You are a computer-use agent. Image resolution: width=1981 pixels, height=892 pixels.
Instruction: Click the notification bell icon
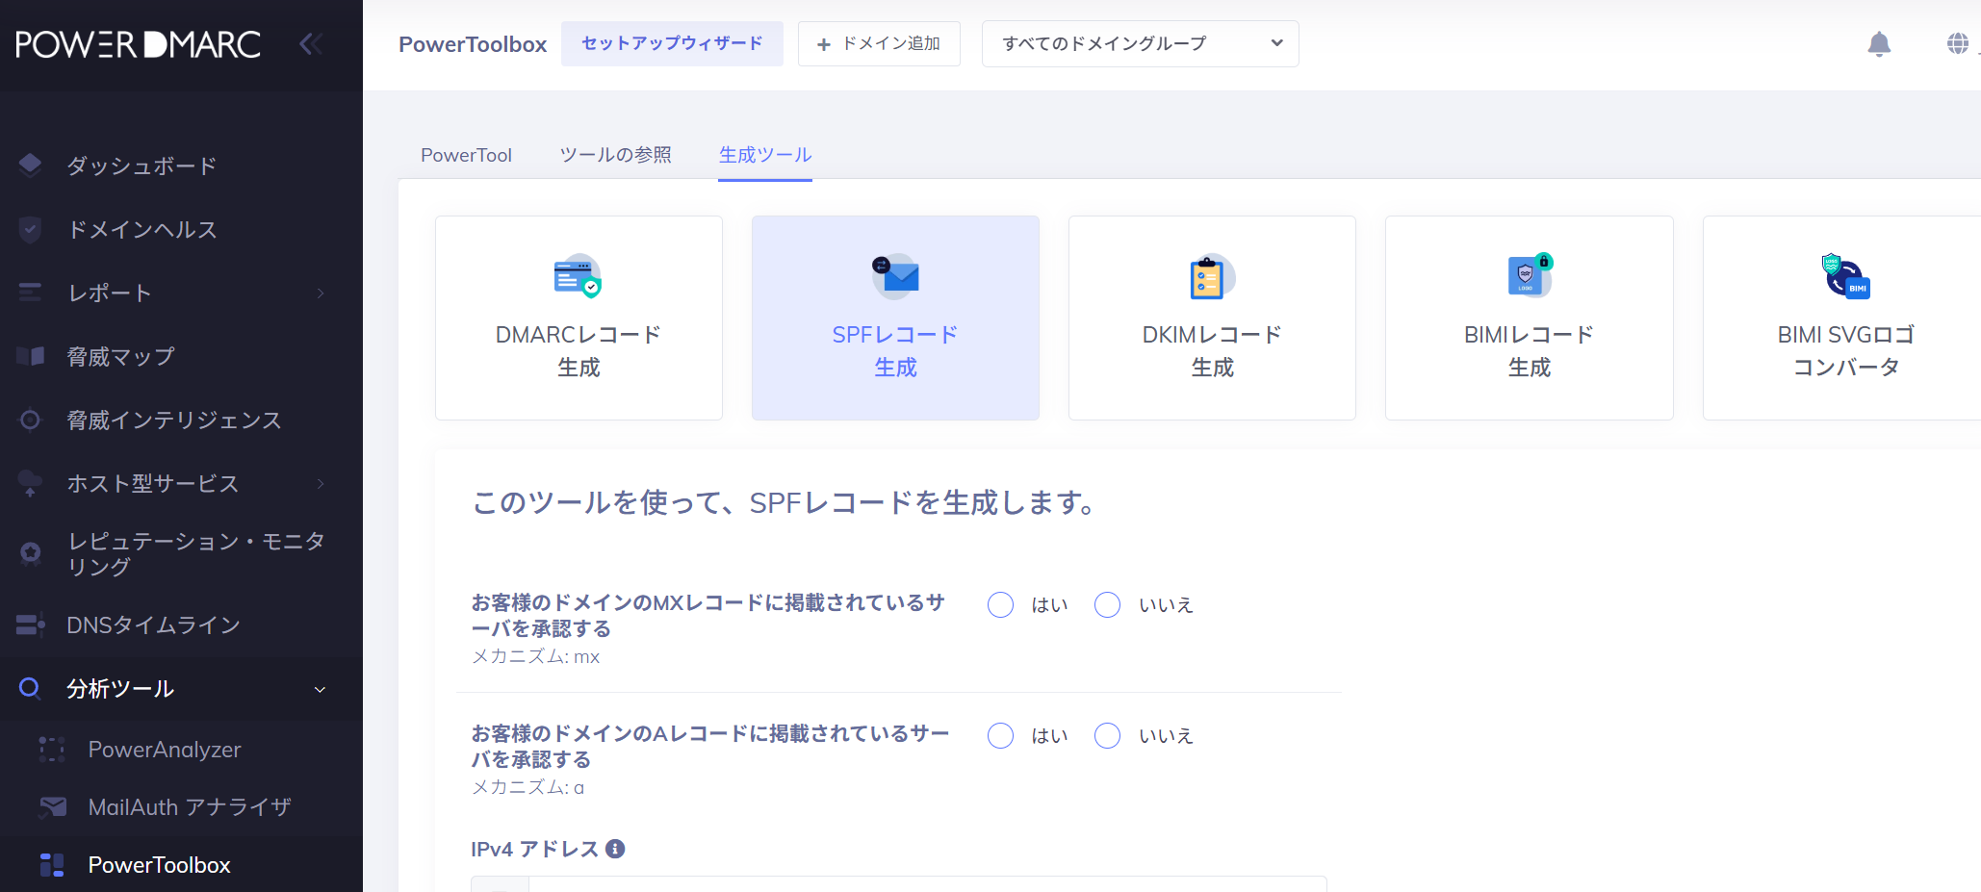pos(1878,44)
